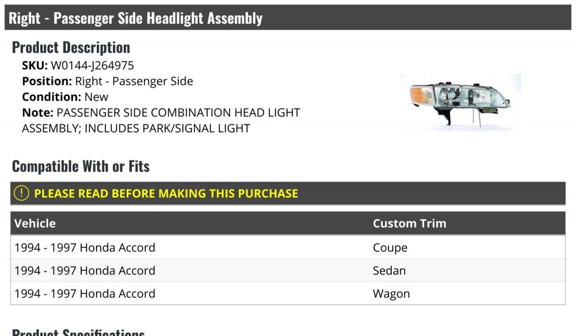Click the Custom Trim column header

point(409,223)
